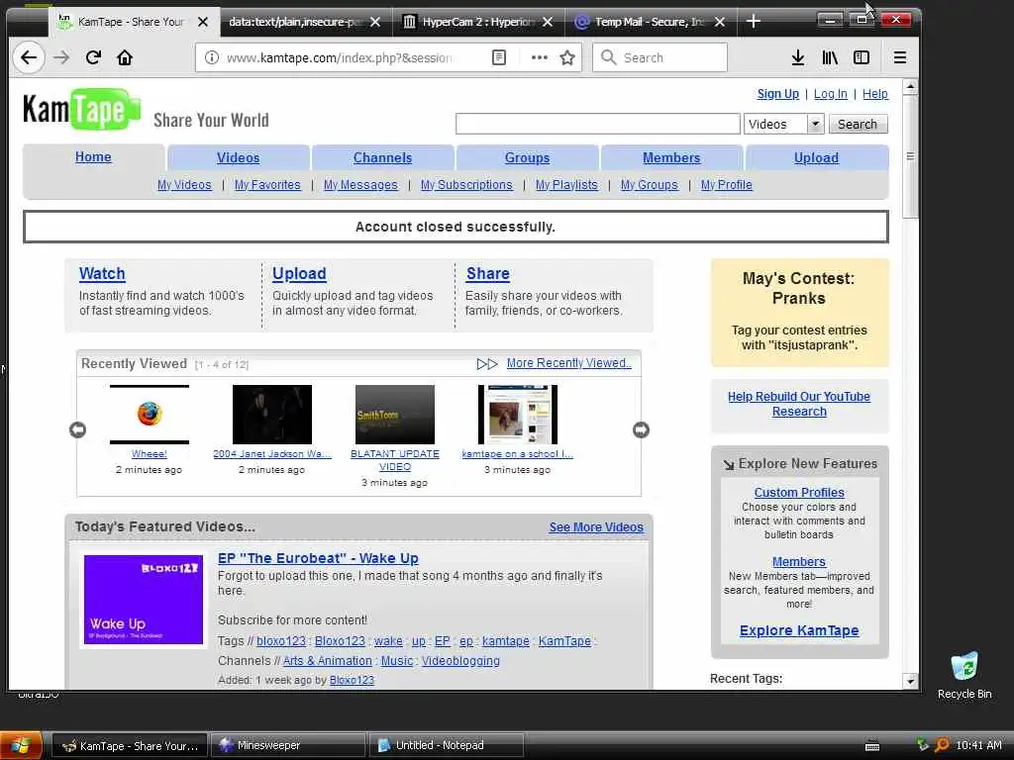Screen dimensions: 1014x760
Task: Click the orange search tray icon
Action: [942, 745]
